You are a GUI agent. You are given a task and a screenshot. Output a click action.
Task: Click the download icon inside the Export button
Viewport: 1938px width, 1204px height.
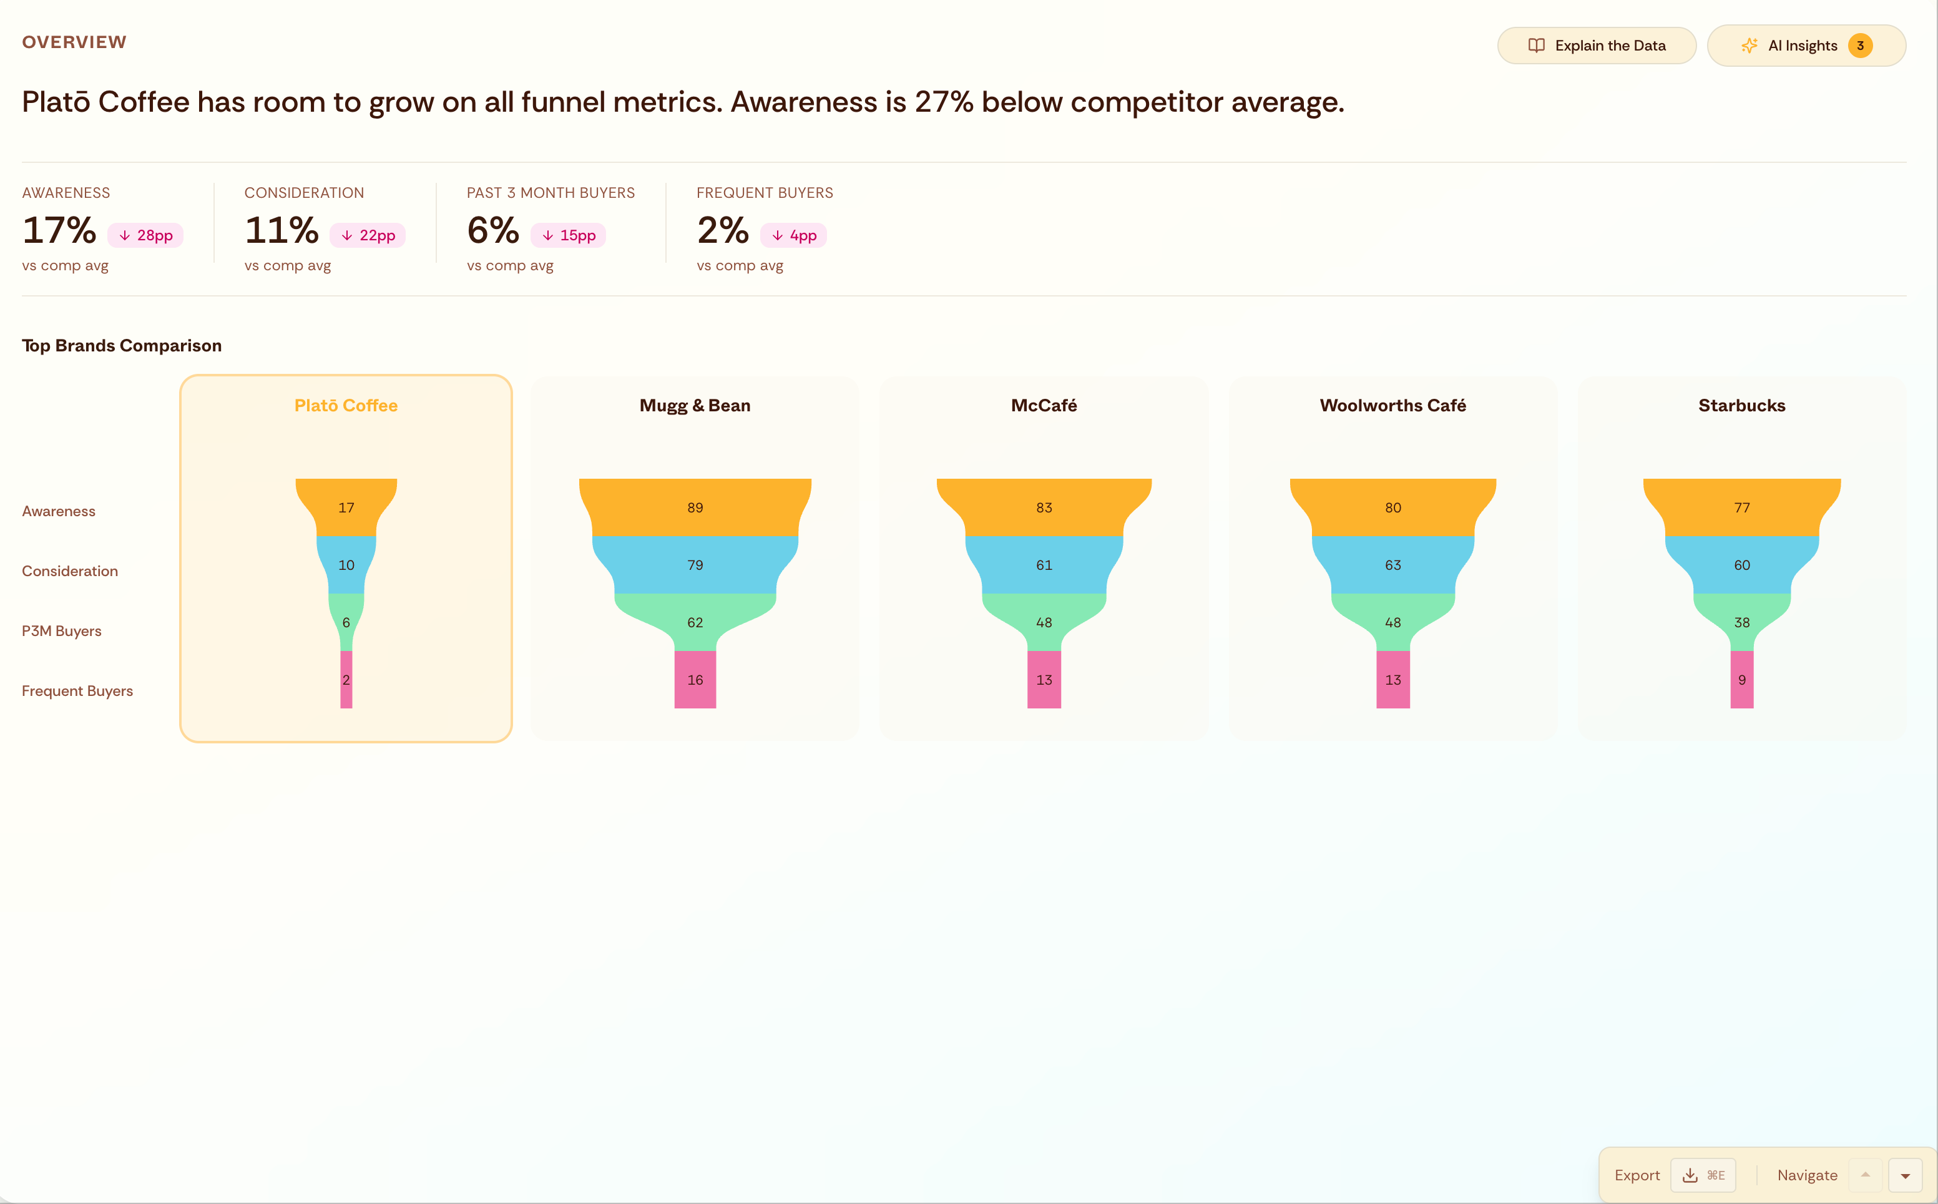pos(1690,1175)
